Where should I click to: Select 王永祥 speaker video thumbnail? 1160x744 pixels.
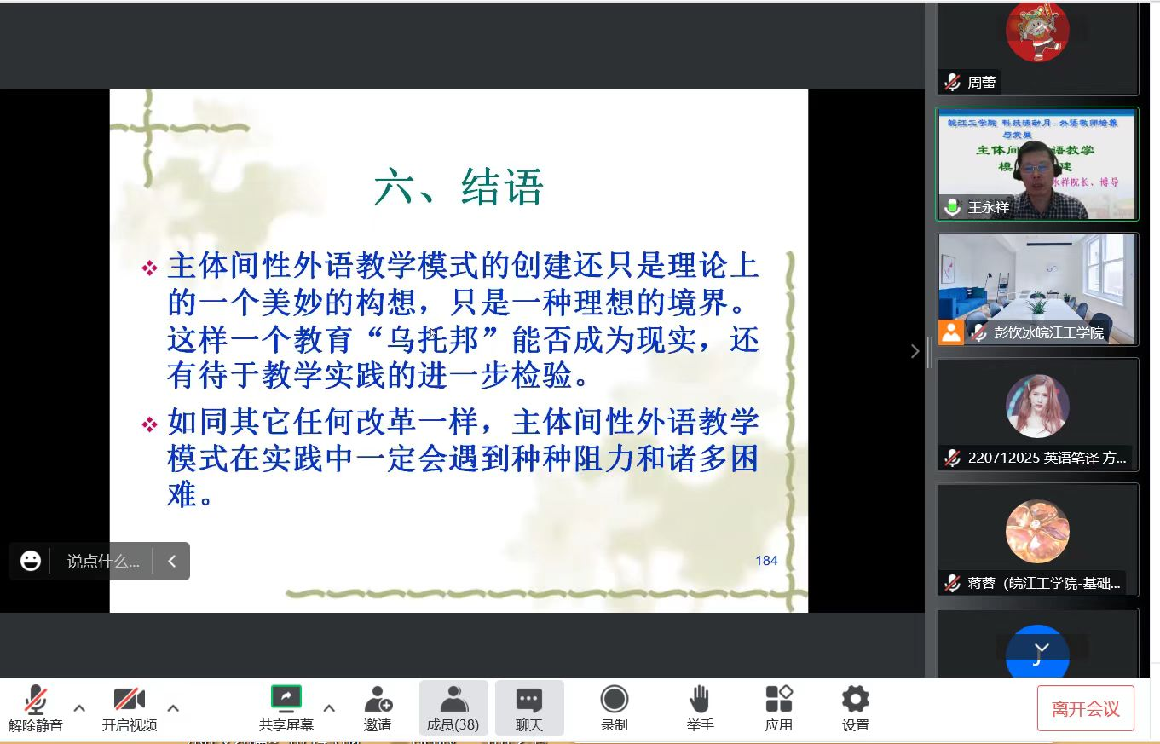click(x=1037, y=164)
